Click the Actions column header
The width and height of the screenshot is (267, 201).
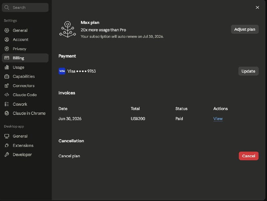coord(221,109)
